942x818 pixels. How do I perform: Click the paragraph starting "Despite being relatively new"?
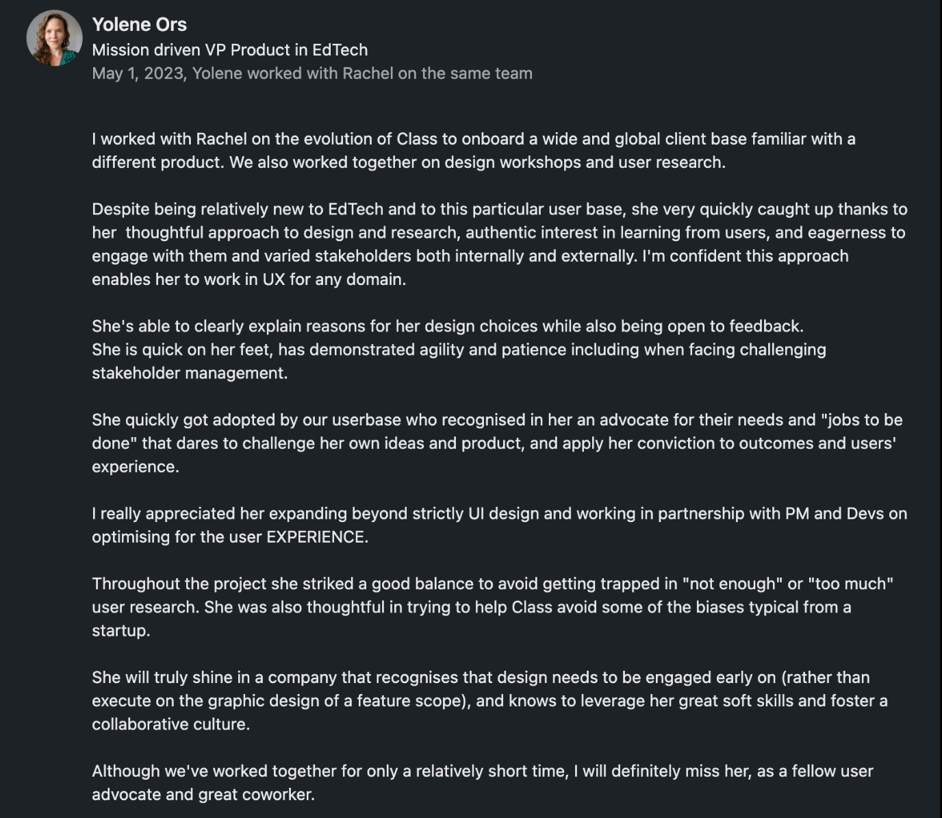click(x=498, y=244)
